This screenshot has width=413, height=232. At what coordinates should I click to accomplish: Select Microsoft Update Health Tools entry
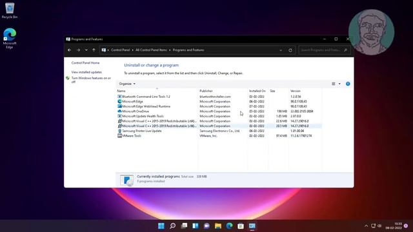click(143, 116)
